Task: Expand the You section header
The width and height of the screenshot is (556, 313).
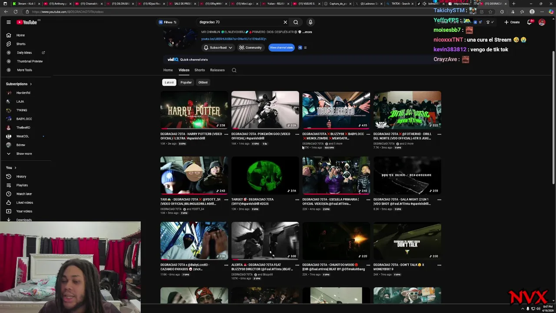Action: point(11,168)
